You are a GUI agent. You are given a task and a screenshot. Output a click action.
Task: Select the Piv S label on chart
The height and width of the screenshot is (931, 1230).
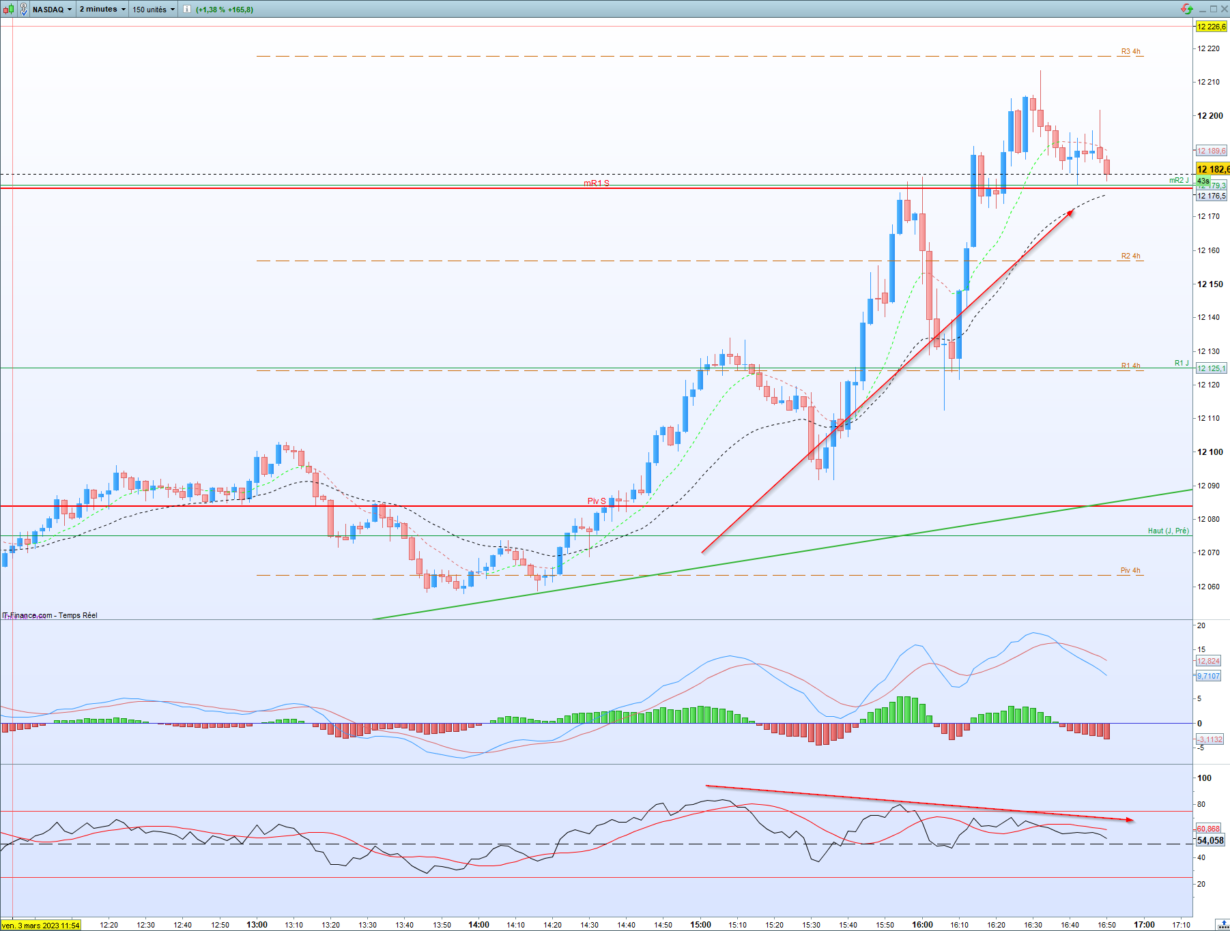coord(597,501)
